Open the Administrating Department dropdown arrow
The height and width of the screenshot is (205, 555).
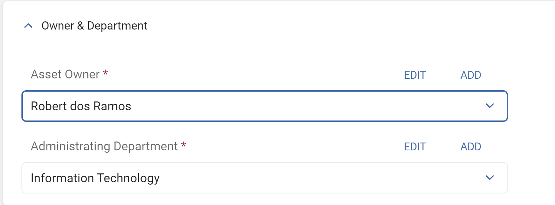tap(489, 178)
